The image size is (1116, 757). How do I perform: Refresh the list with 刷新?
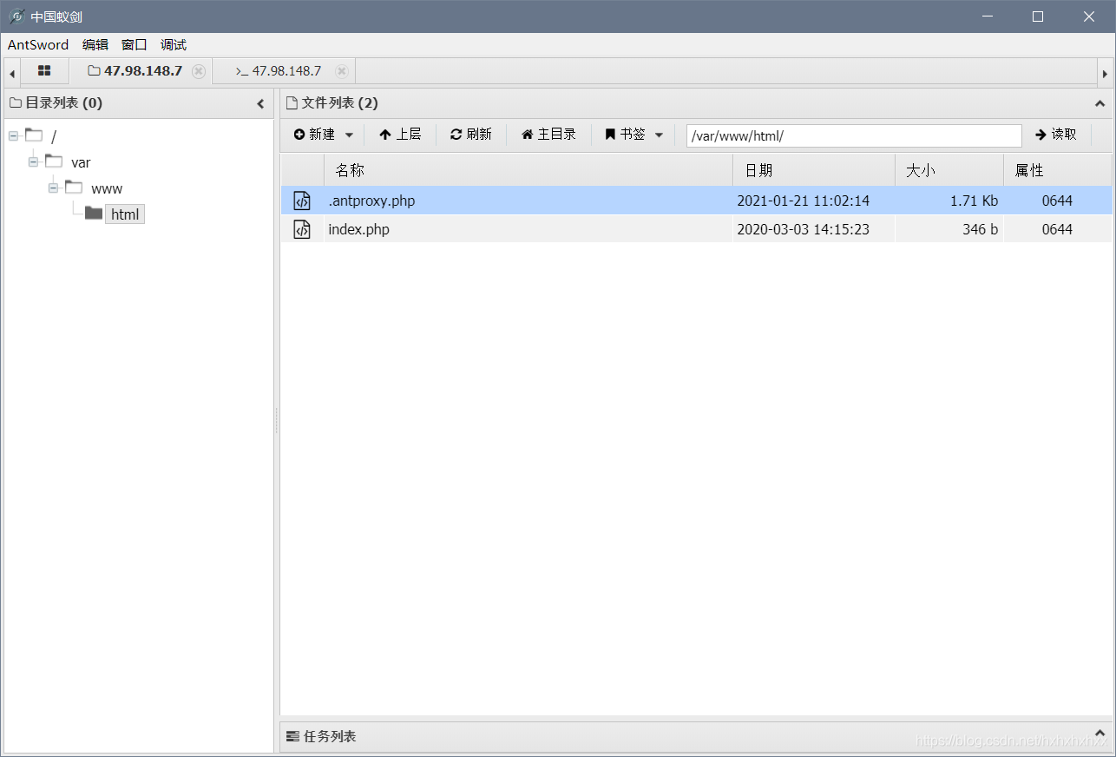coord(471,135)
